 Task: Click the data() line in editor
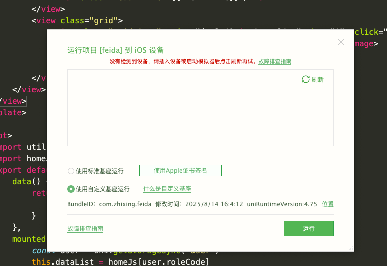pyautogui.click(x=26, y=182)
